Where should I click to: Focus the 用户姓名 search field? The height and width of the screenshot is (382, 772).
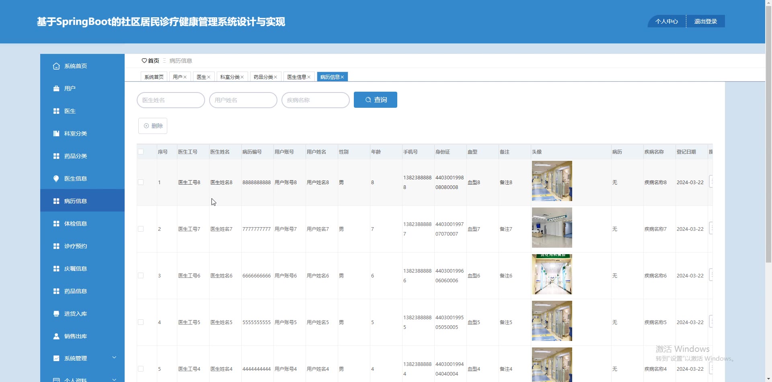(x=243, y=100)
